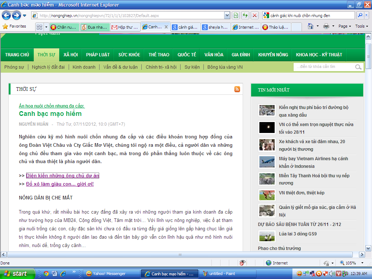372x279 pixels.
Task: Click the browser Back arrow button
Action: pyautogui.click(x=6, y=15)
